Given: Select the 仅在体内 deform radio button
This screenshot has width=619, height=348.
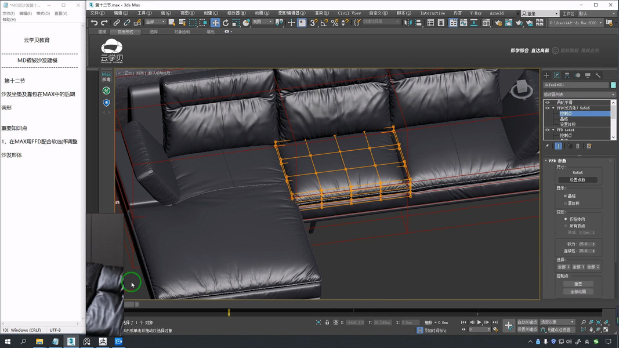Looking at the screenshot, I should pos(566,219).
